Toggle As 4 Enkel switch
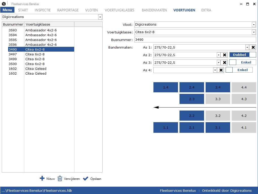 239,70
